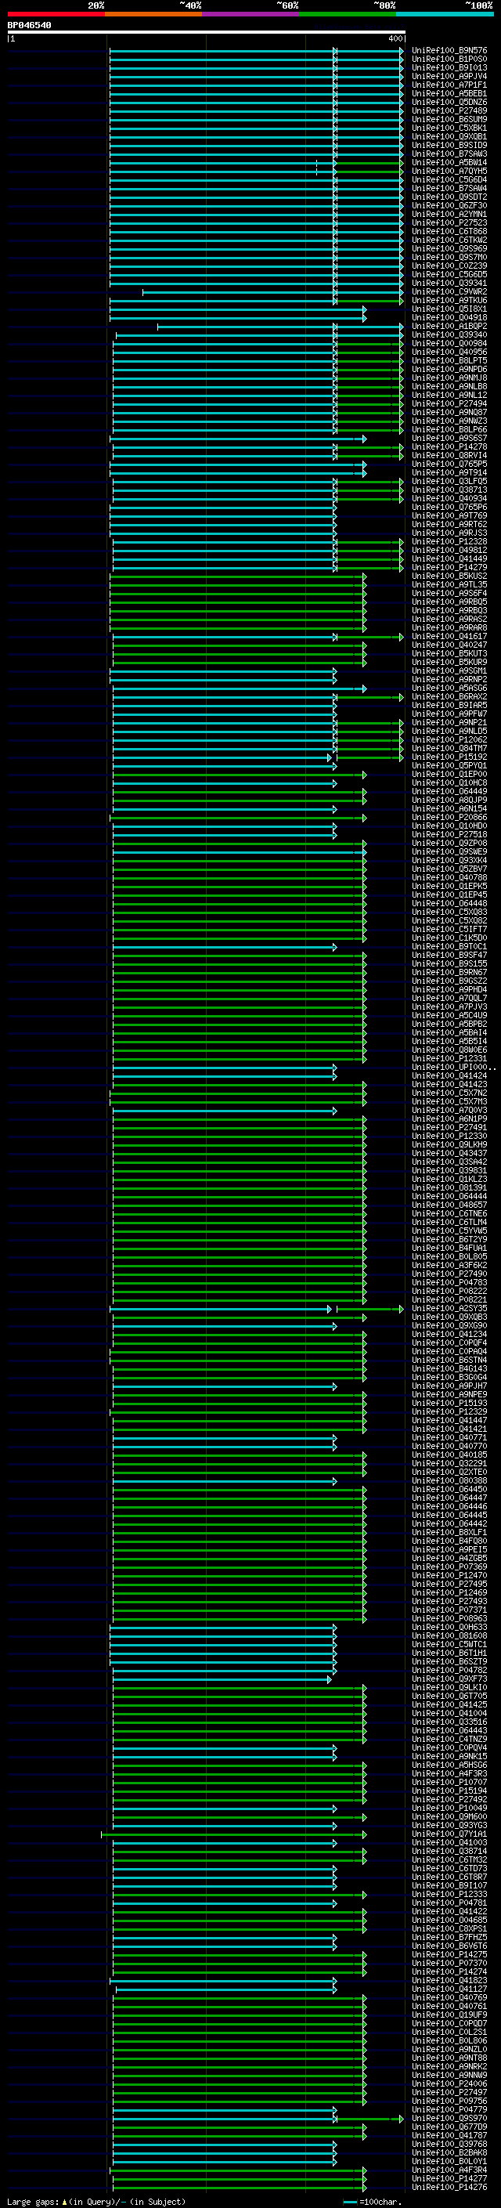Select hit UniRef100_A9T914
This screenshot has width=501, height=2208.
[x=449, y=472]
